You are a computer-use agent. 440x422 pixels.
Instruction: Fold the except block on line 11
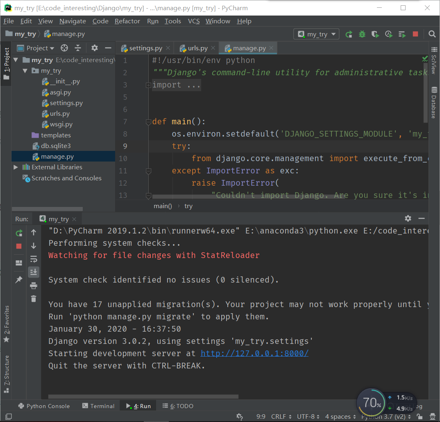[148, 171]
